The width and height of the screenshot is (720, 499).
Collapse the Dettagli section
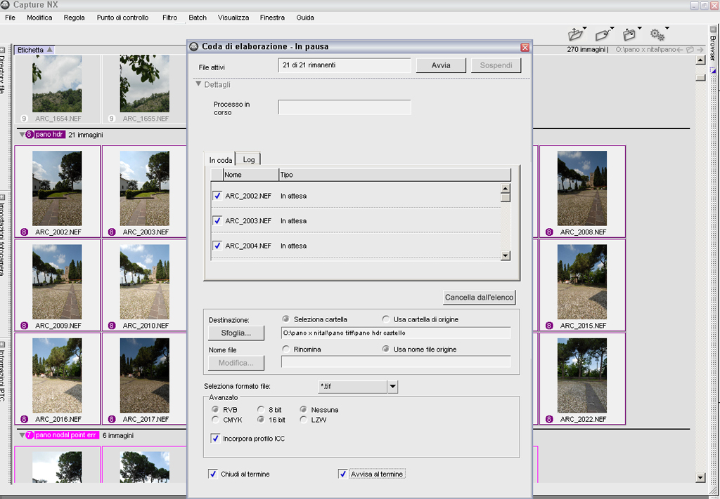click(x=199, y=84)
